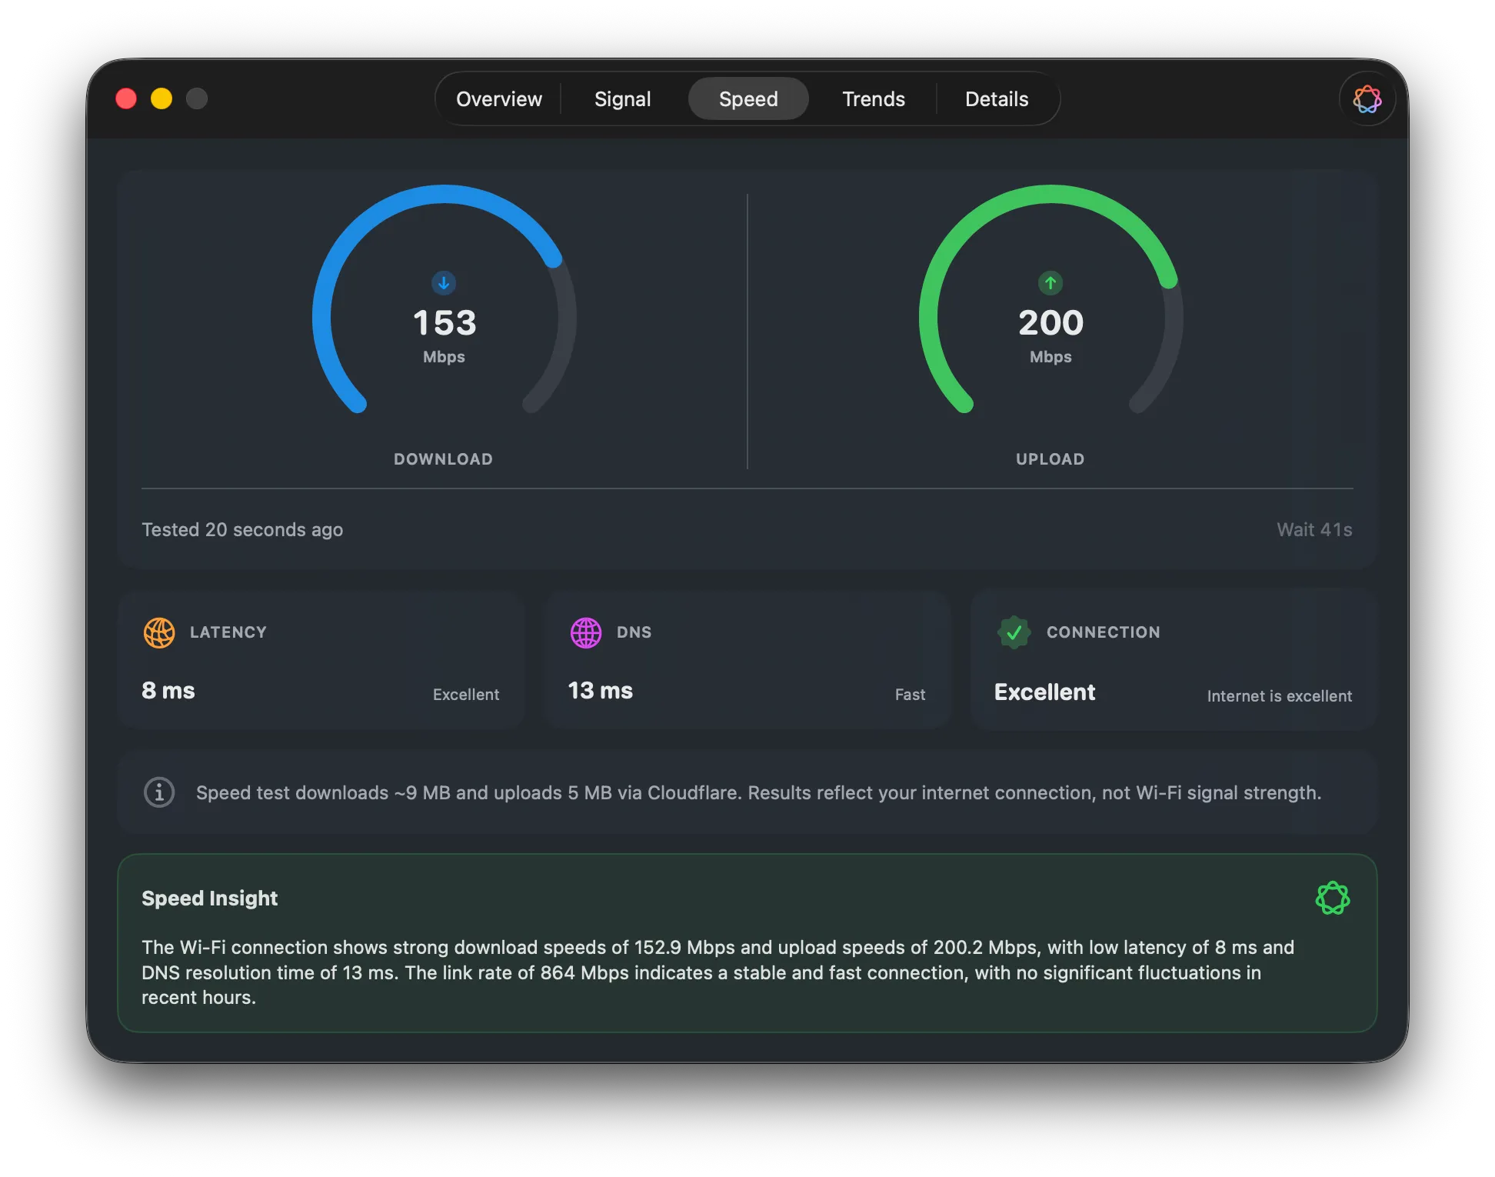This screenshot has width=1495, height=1177.
Task: Click the Speed Insight heading
Action: 209,898
